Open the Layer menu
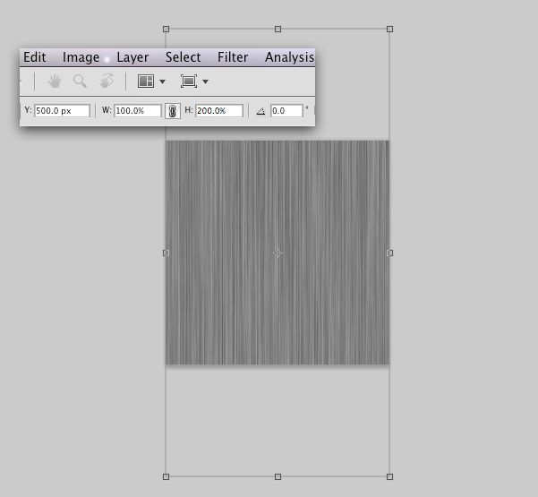The image size is (538, 497). point(132,57)
